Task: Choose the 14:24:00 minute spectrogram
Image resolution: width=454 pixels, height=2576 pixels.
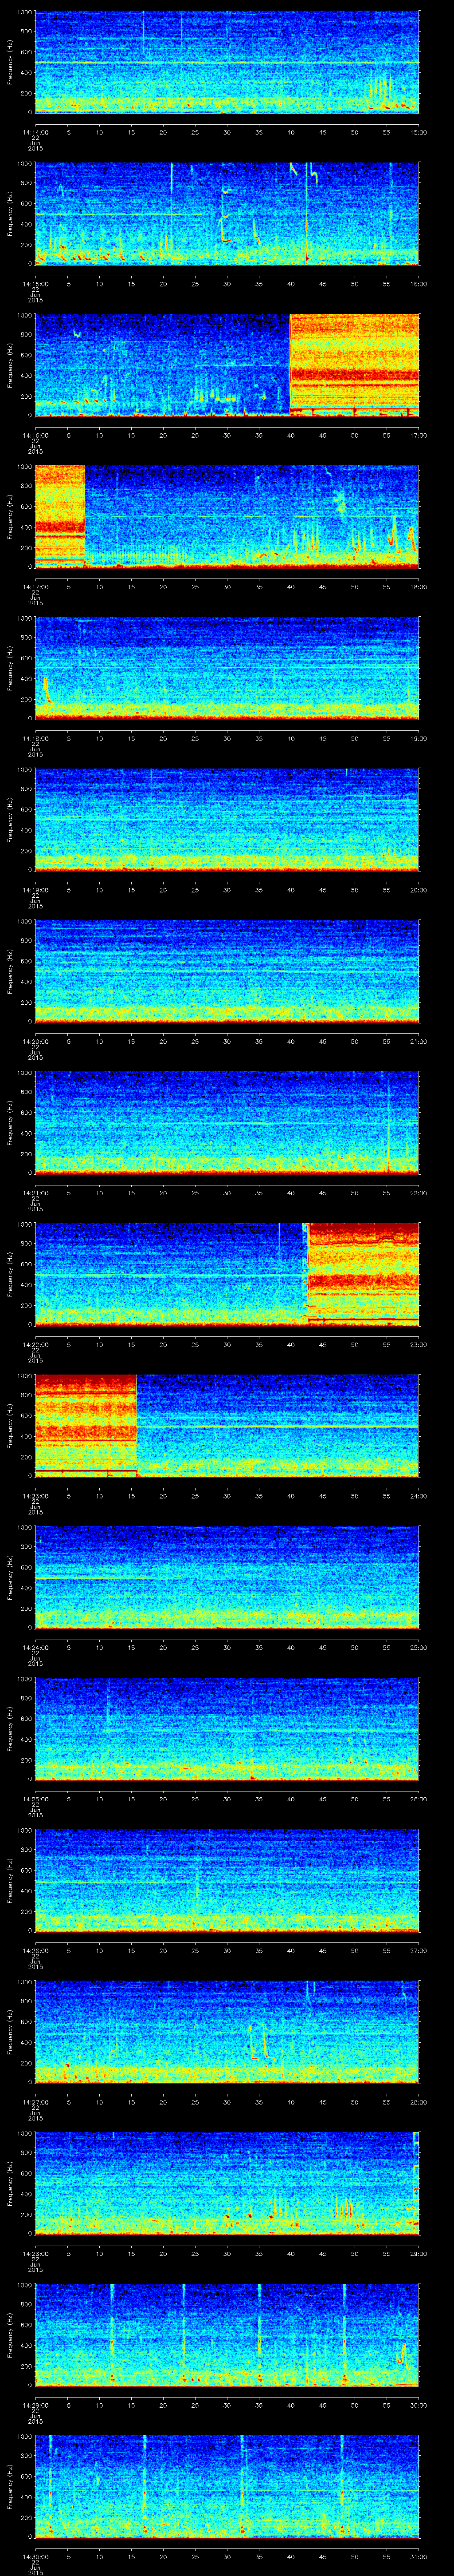Action: pos(227,1577)
